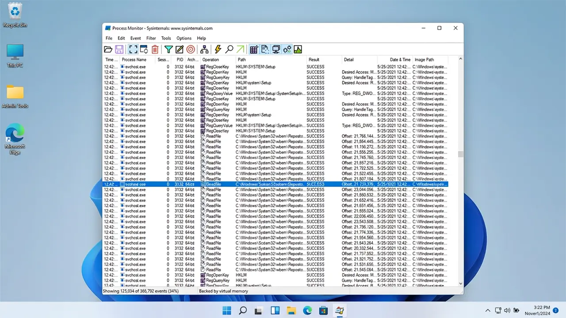Screen dimensions: 566x318
Task: Toggle Show File System Activity
Action: click(x=265, y=49)
